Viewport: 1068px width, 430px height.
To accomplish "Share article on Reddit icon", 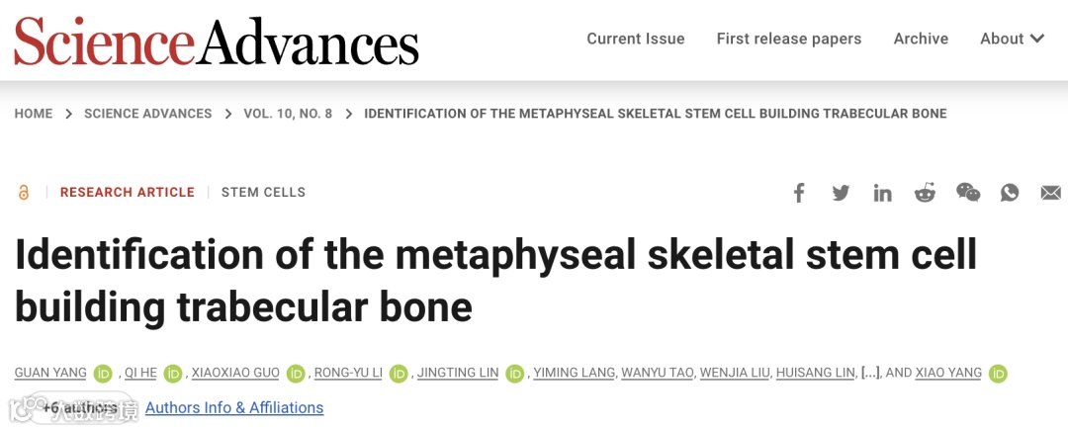I will click(x=925, y=193).
